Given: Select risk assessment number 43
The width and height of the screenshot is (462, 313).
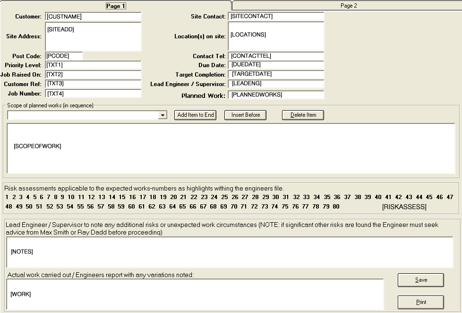Looking at the screenshot, I should [409, 197].
